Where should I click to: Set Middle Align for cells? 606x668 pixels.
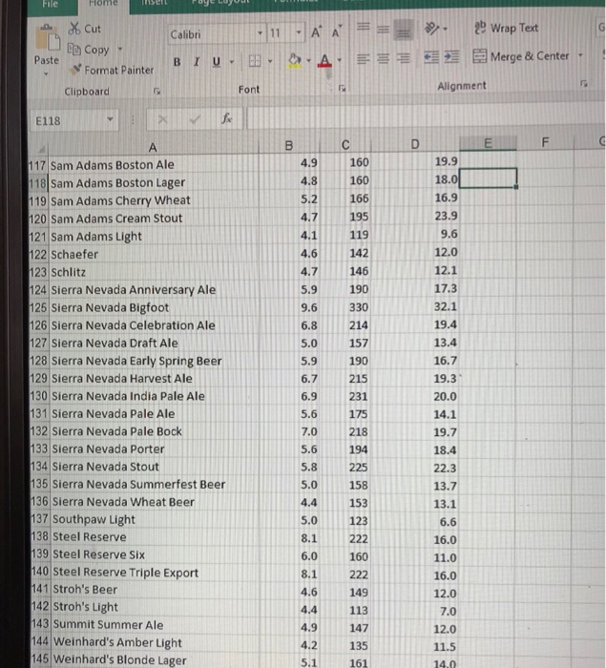click(383, 29)
